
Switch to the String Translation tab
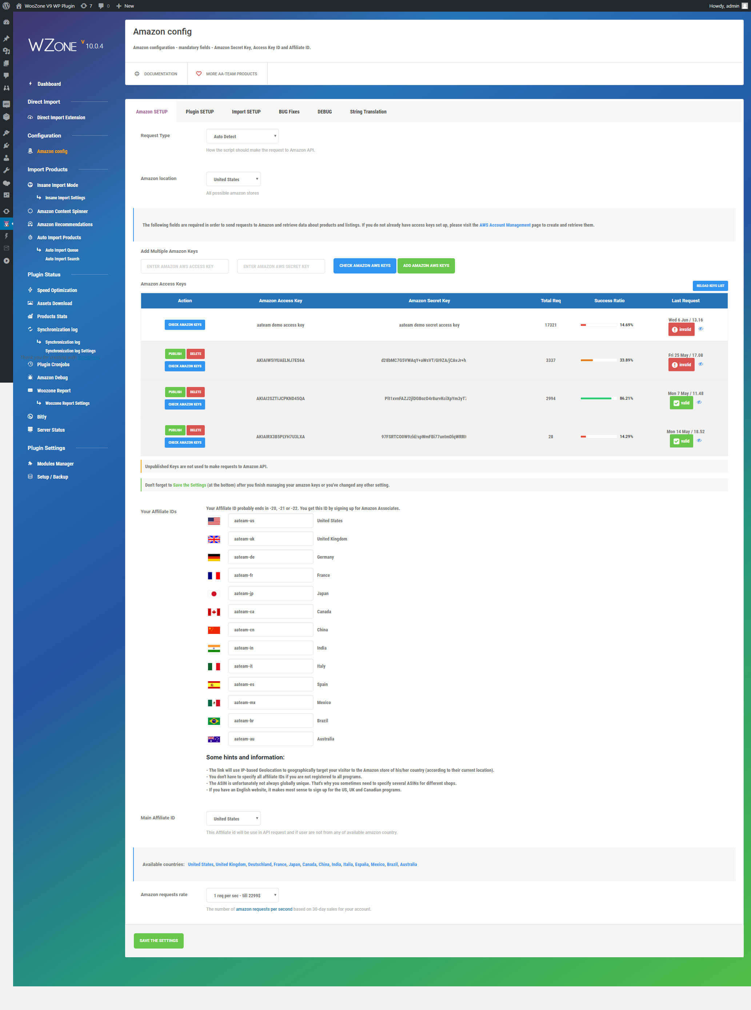(368, 112)
